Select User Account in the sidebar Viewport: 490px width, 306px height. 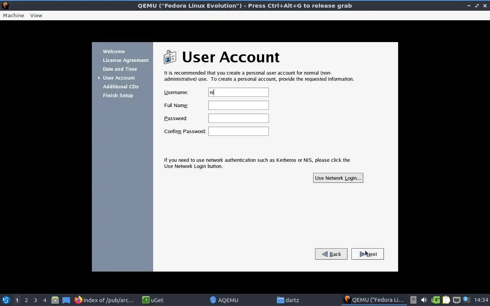(x=119, y=78)
